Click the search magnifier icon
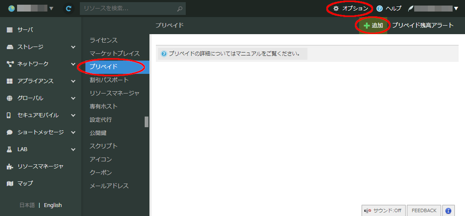Viewport: 465px width, 216px height. coord(180,9)
